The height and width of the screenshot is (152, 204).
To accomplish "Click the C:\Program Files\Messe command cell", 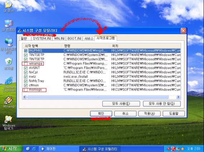I will coord(85,90).
